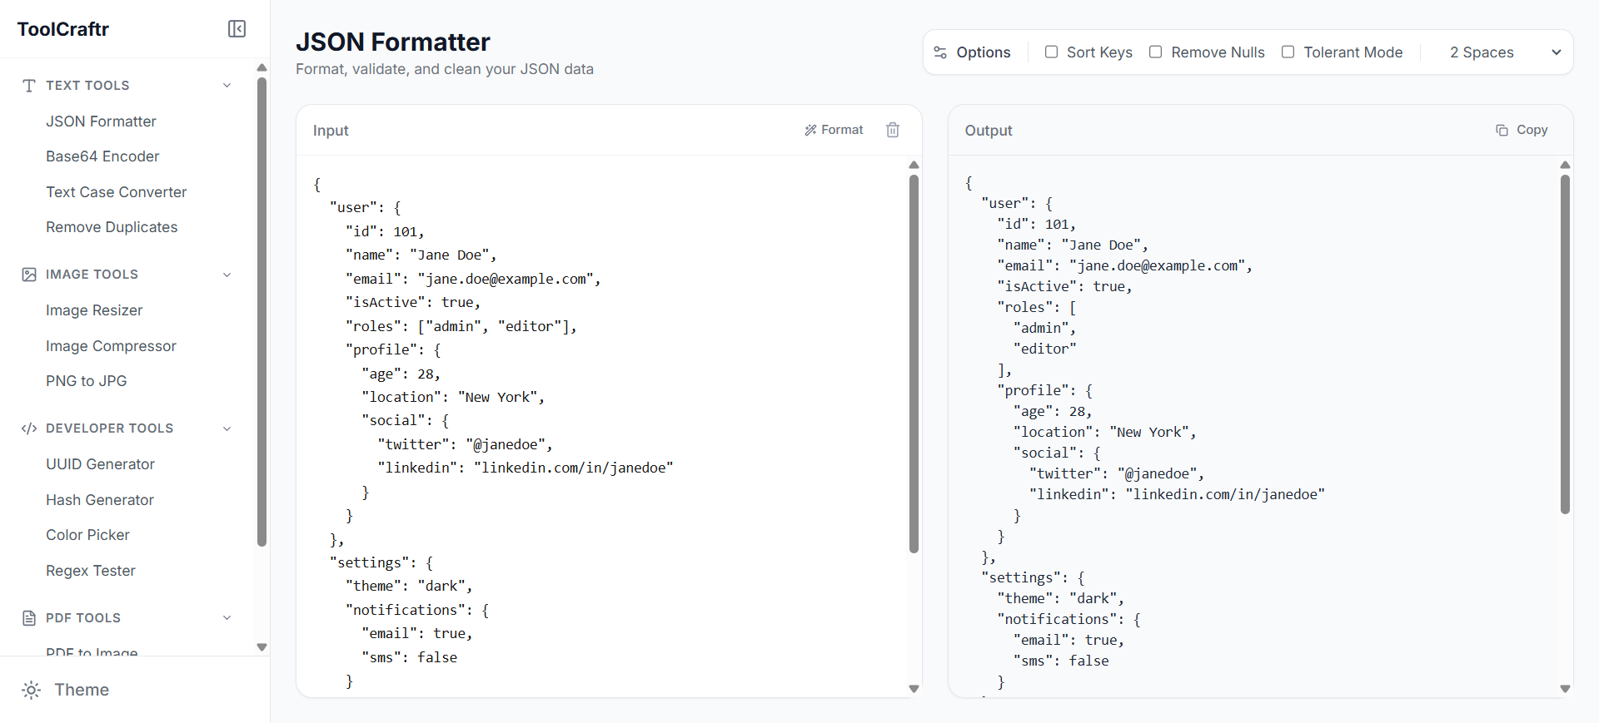Click the Text Tools section icon
Viewport: 1599px width, 723px height.
(29, 86)
